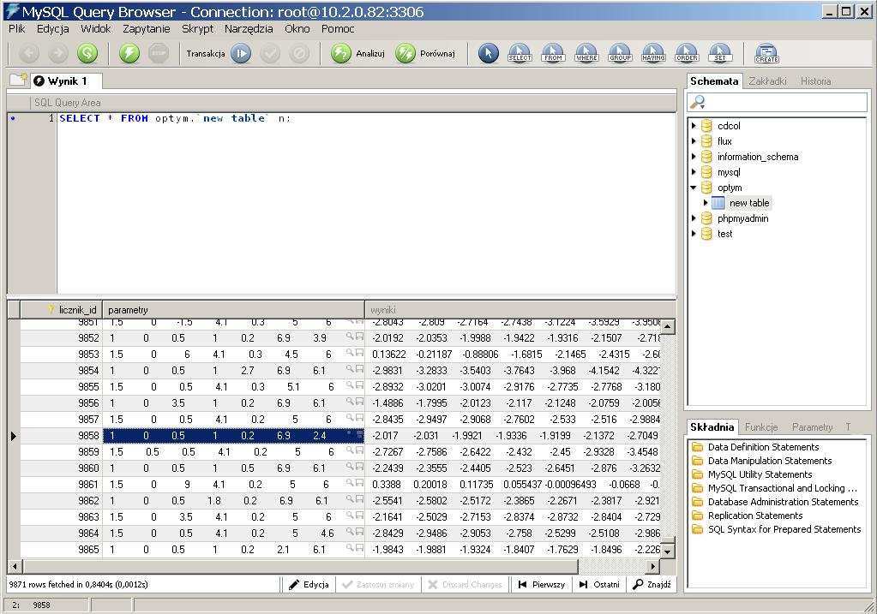Viewport: 877px width, 614px height.
Task: Collapse the optym schema
Action: [x=694, y=188]
